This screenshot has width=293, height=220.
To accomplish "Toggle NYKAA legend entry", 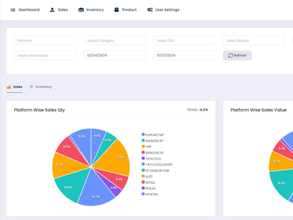I will pos(149,188).
